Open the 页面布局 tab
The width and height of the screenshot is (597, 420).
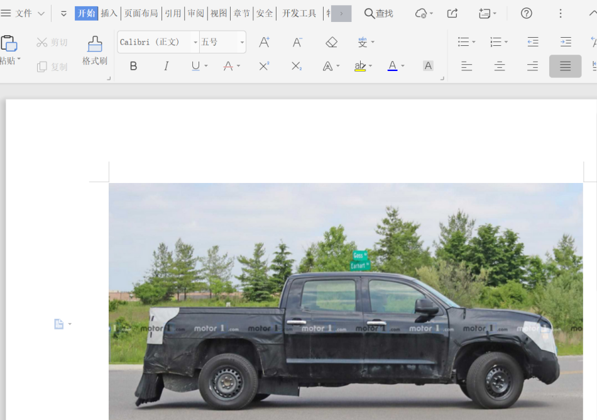coord(141,13)
